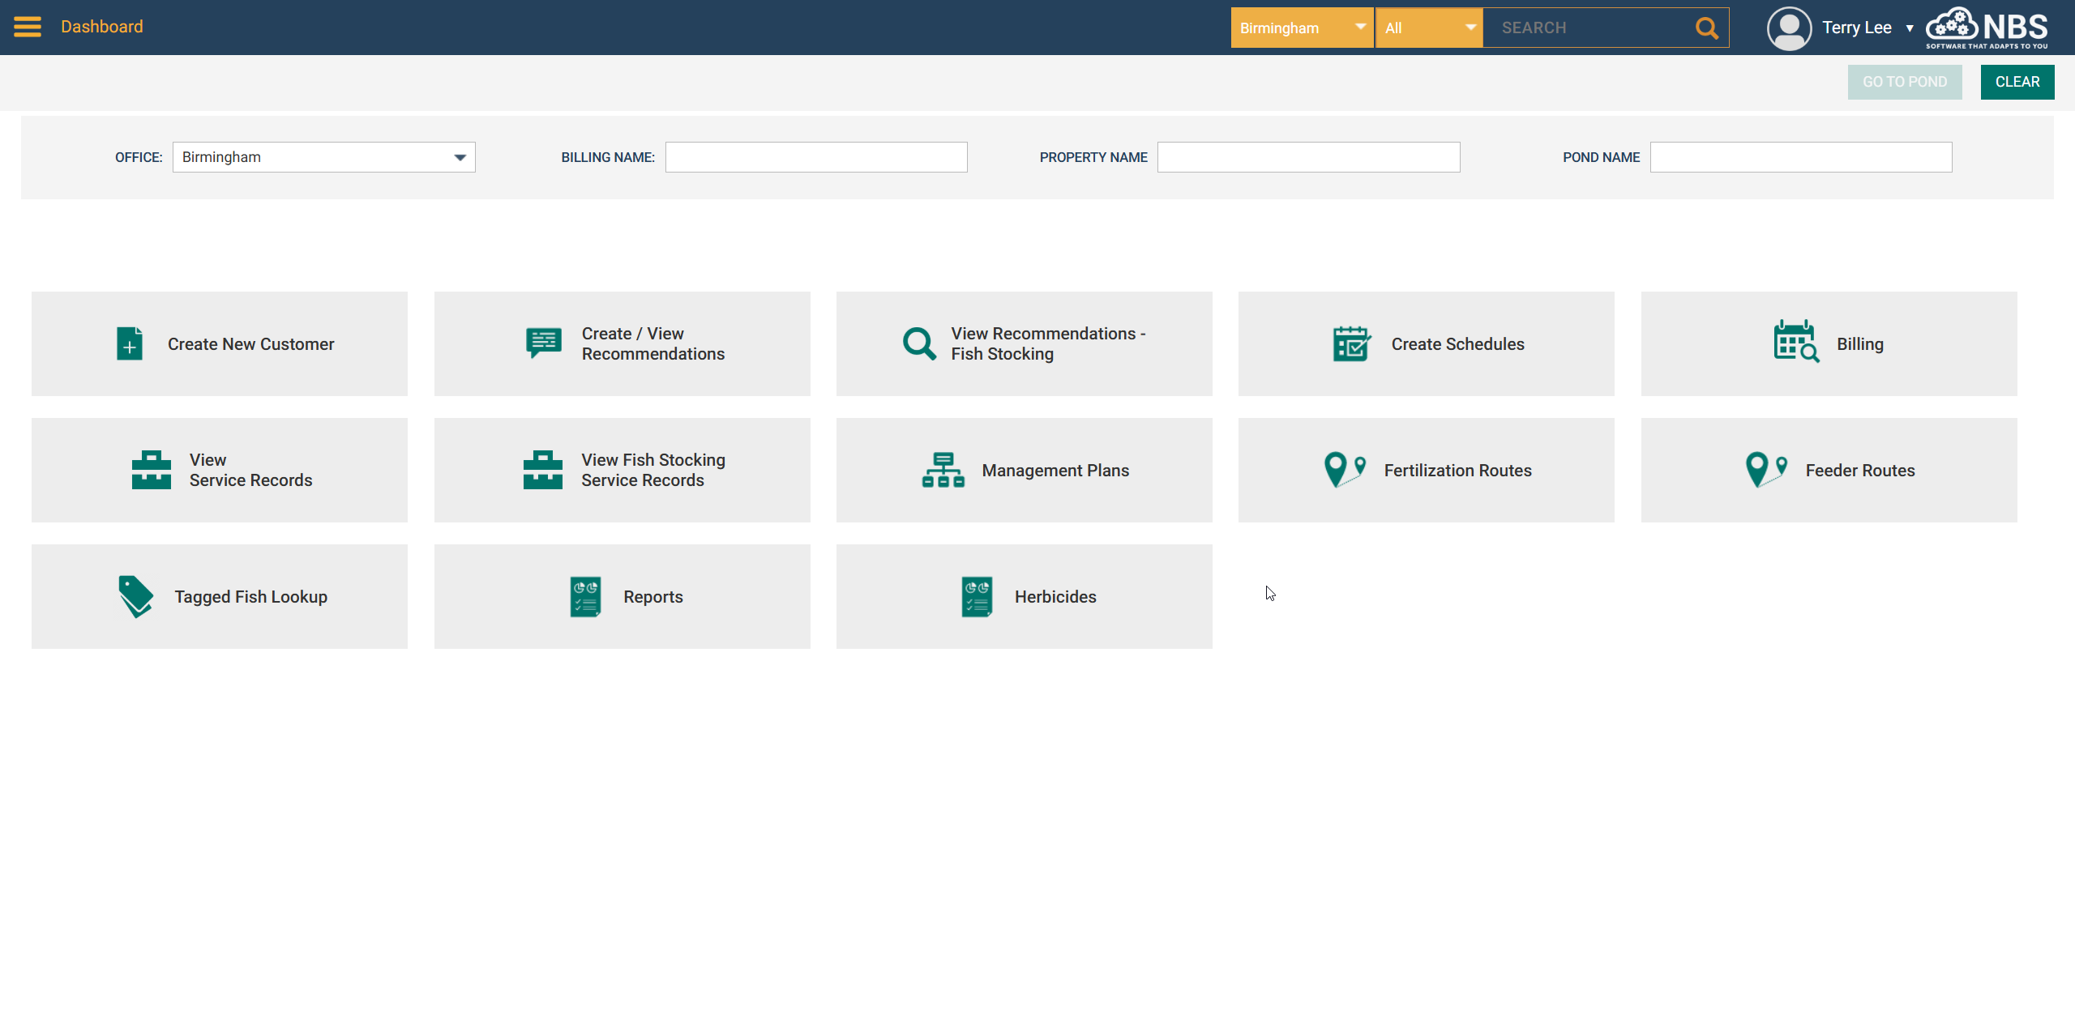Click the Management Plans hierarchy icon
The height and width of the screenshot is (1036, 2075).
tap(943, 470)
